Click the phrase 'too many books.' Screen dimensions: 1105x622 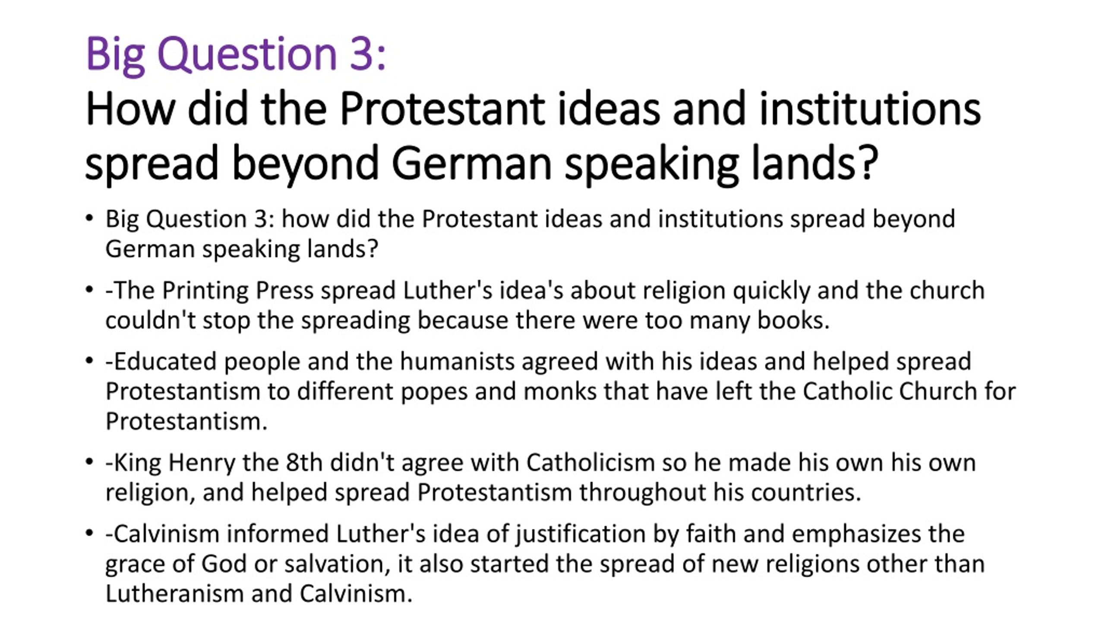(x=737, y=321)
